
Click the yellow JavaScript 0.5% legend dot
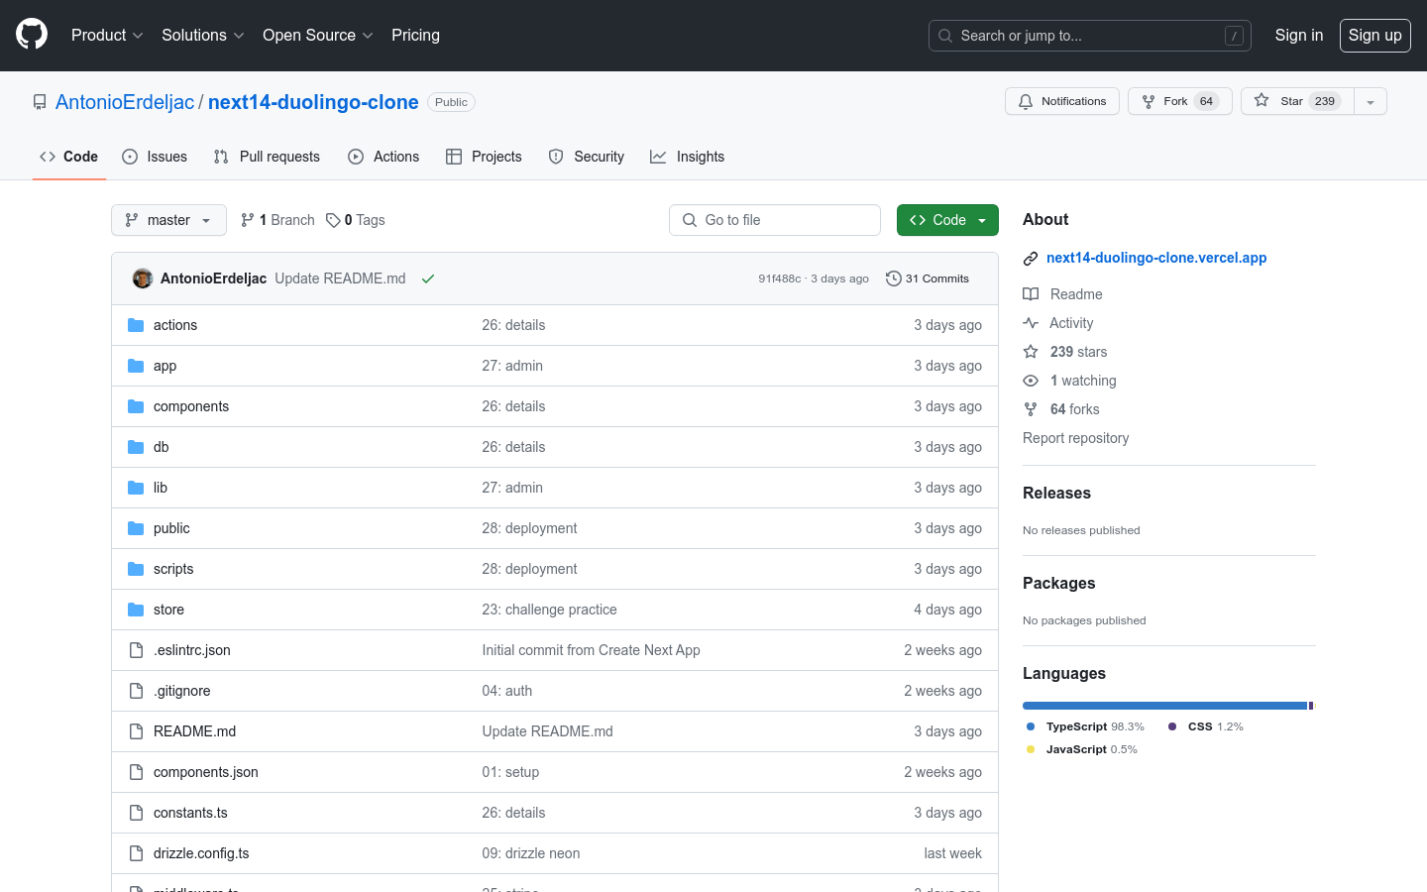point(1031,749)
